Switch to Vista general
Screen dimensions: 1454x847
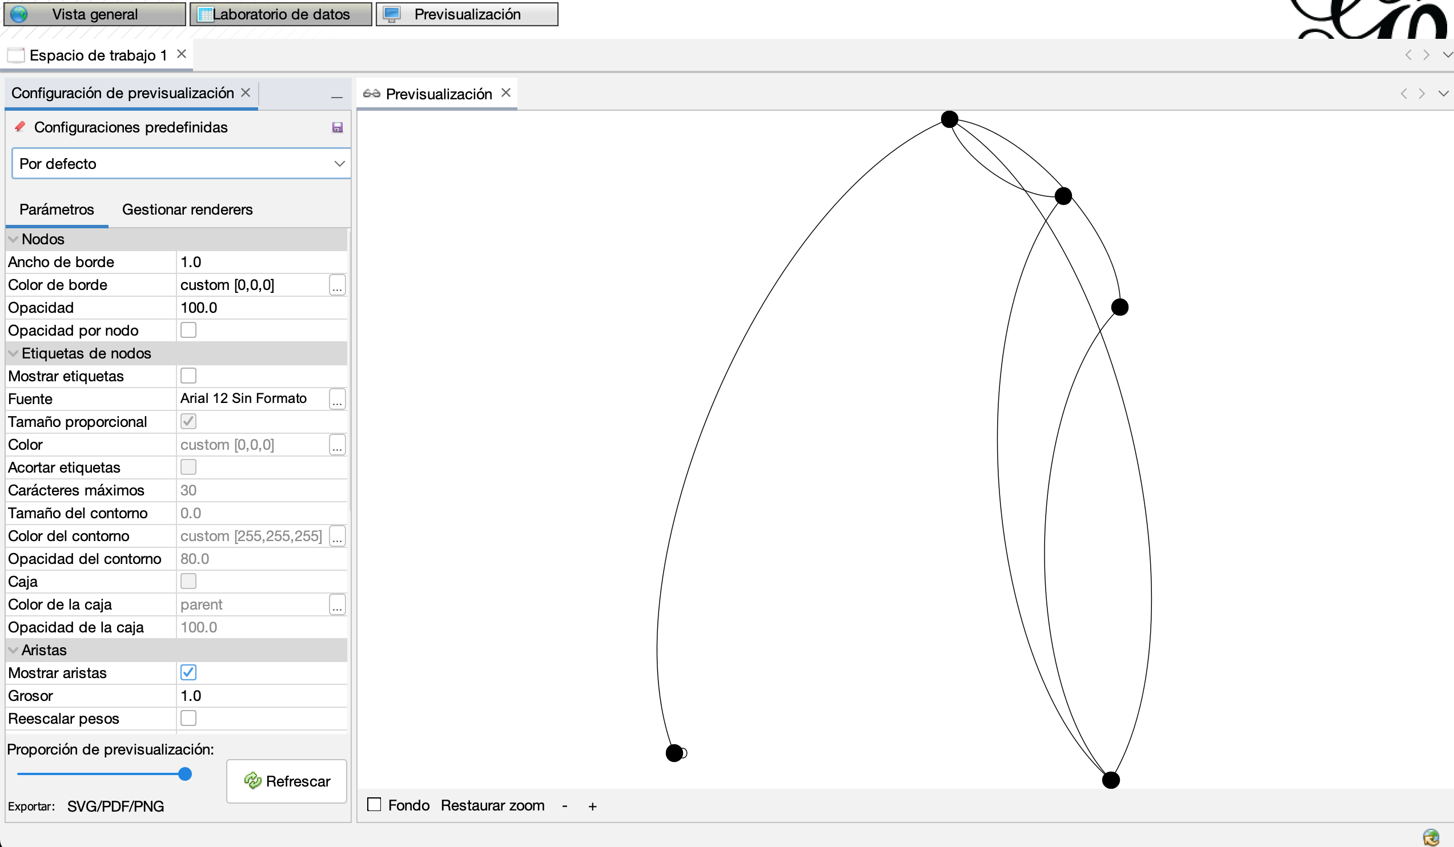pyautogui.click(x=95, y=14)
